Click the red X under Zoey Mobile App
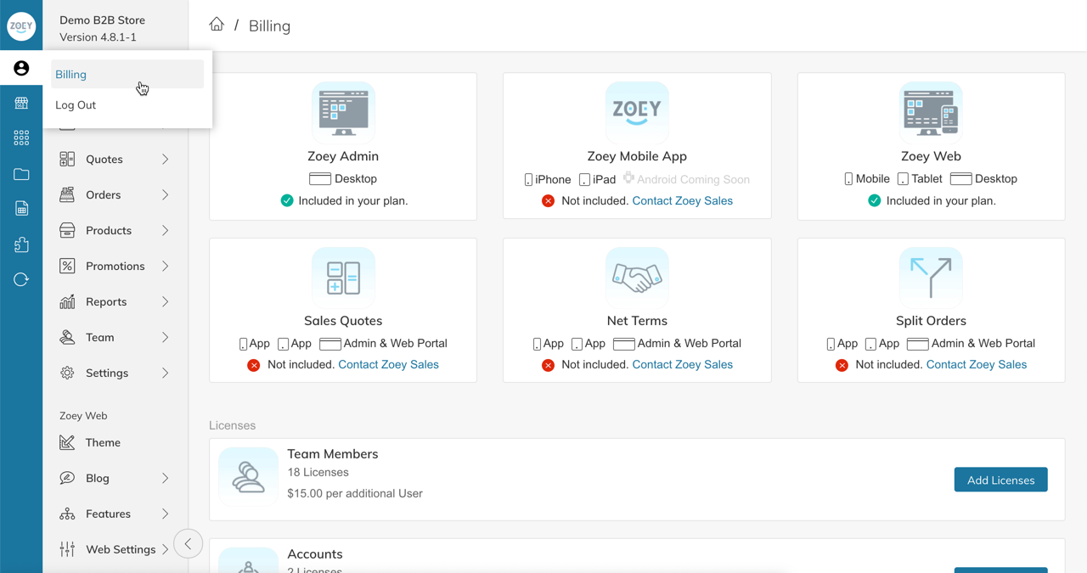 (x=548, y=200)
